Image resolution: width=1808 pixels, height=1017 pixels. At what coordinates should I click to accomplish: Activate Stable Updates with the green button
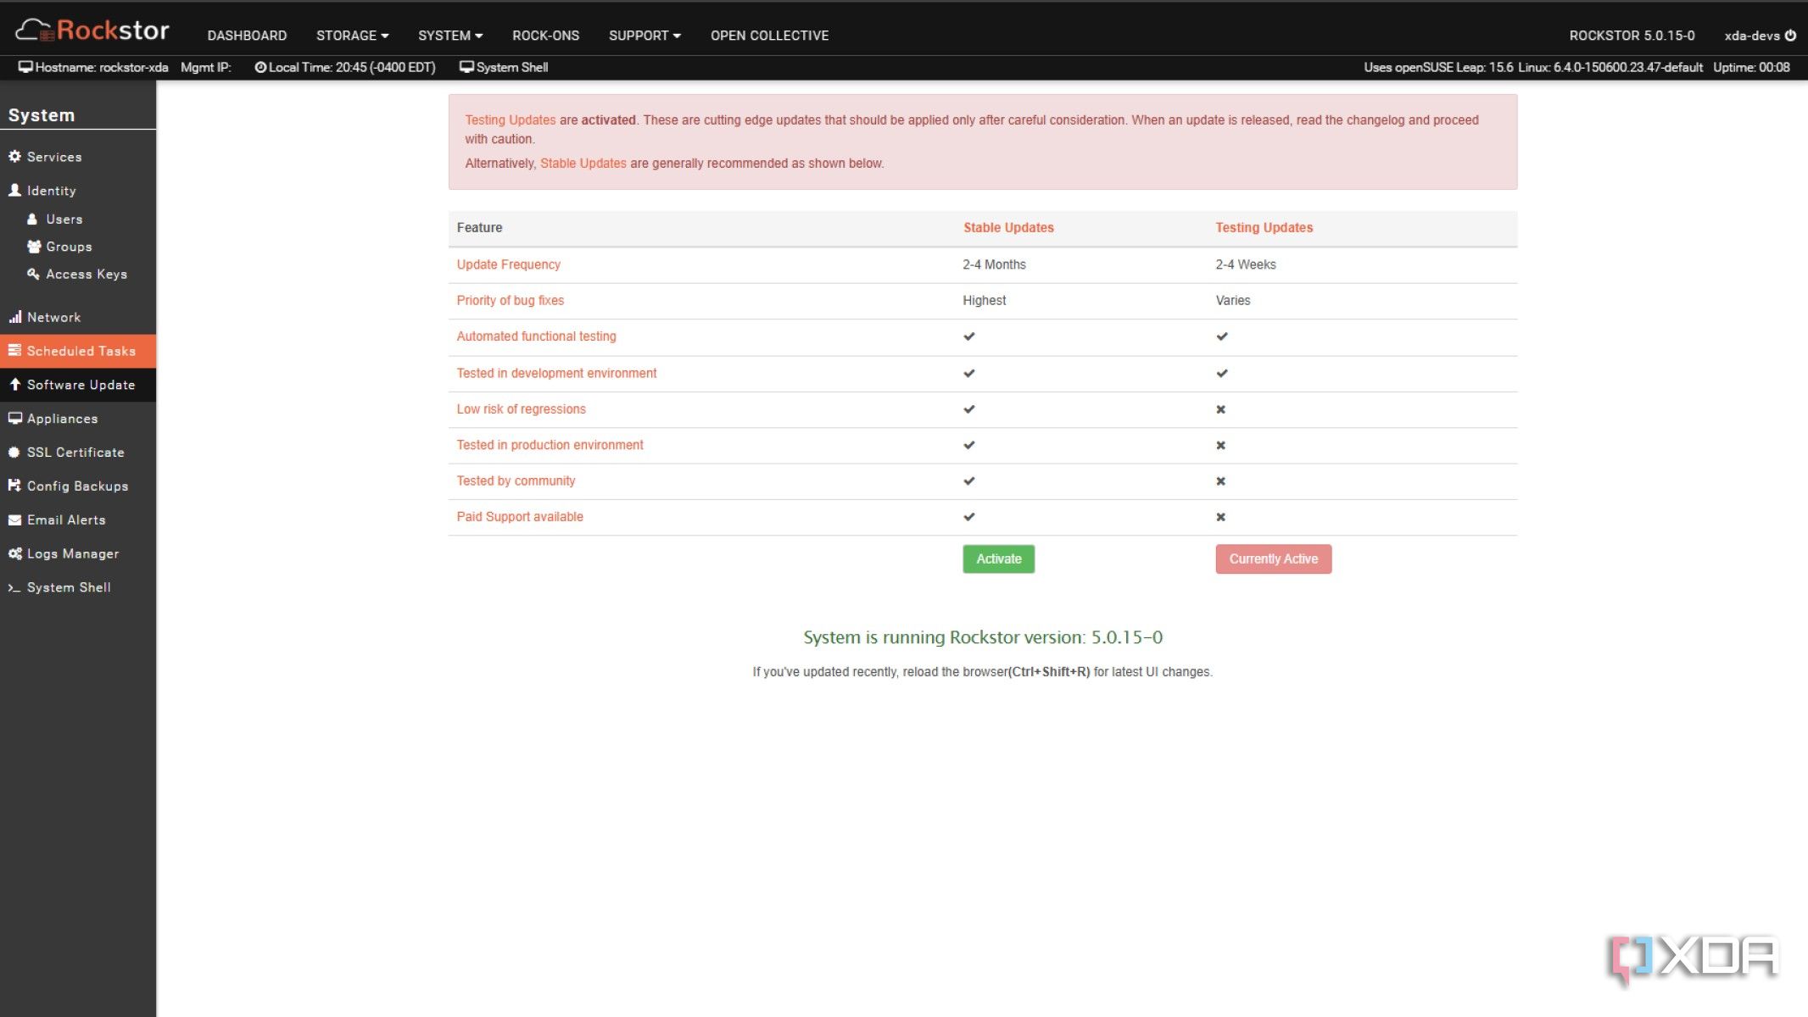point(998,559)
